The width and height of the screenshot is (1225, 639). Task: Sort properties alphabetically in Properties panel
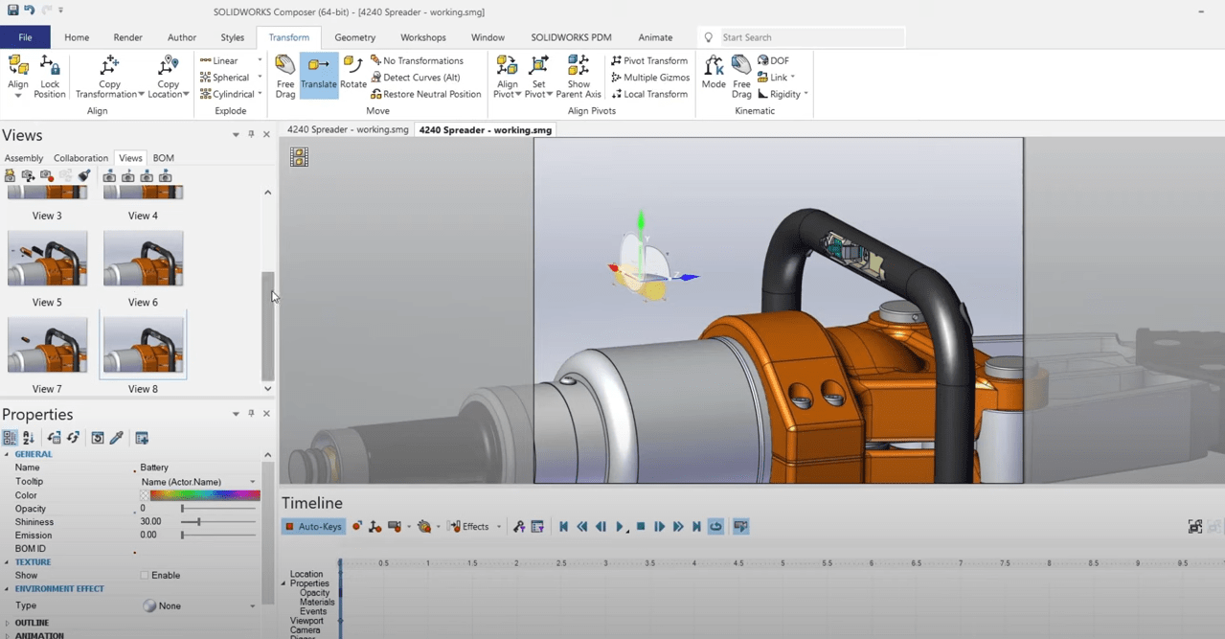click(x=30, y=437)
